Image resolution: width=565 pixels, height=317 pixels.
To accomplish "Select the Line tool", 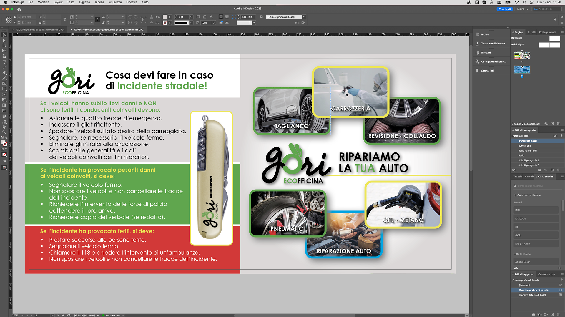I will [4, 67].
